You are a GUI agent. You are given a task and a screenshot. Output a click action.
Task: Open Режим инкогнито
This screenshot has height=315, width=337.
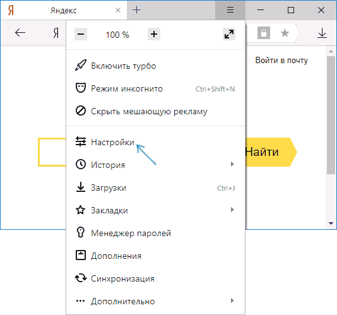(x=156, y=88)
